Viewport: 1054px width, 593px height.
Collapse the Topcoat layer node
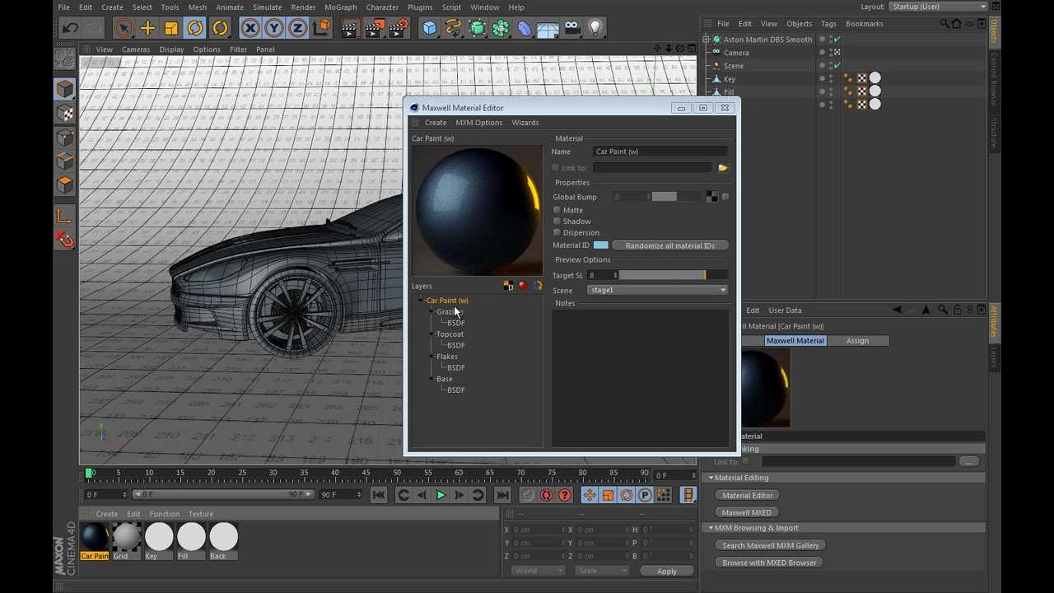coord(431,334)
